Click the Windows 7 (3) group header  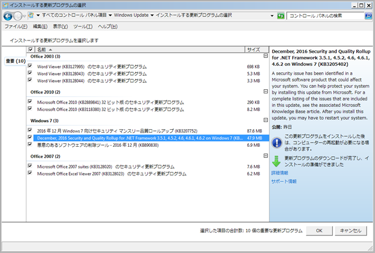tap(45, 121)
